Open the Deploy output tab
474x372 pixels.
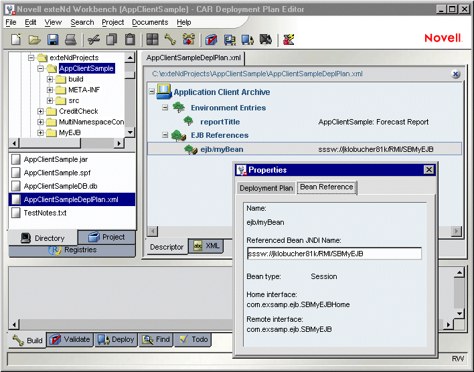point(116,340)
